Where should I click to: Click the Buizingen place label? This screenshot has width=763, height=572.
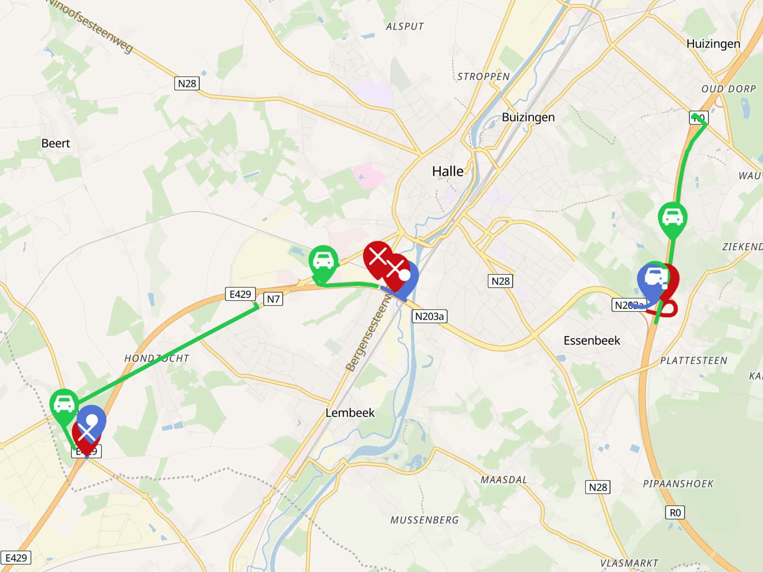point(528,118)
